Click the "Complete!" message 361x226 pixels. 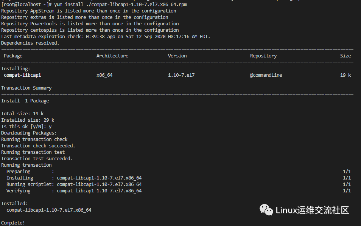[x=13, y=223]
